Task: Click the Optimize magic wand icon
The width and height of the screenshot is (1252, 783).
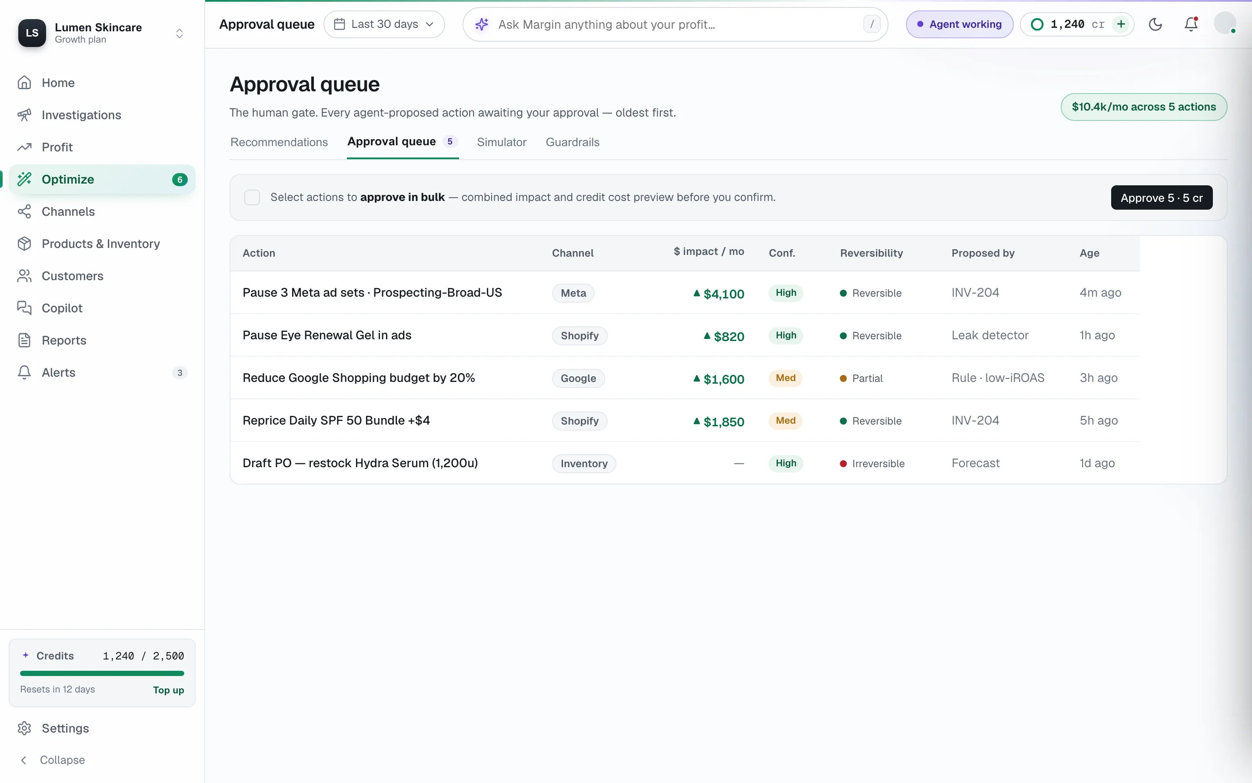Action: [x=24, y=179]
